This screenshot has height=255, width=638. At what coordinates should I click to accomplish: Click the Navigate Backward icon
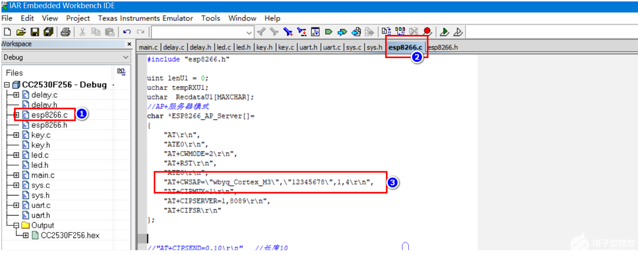(x=356, y=32)
